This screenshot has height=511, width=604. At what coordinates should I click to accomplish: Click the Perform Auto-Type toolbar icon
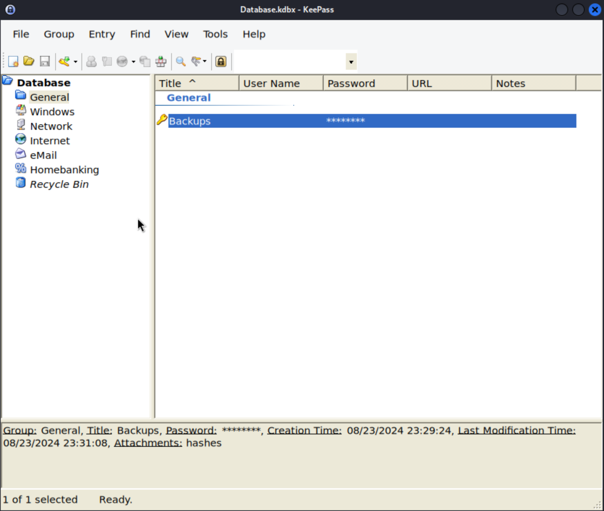(161, 61)
